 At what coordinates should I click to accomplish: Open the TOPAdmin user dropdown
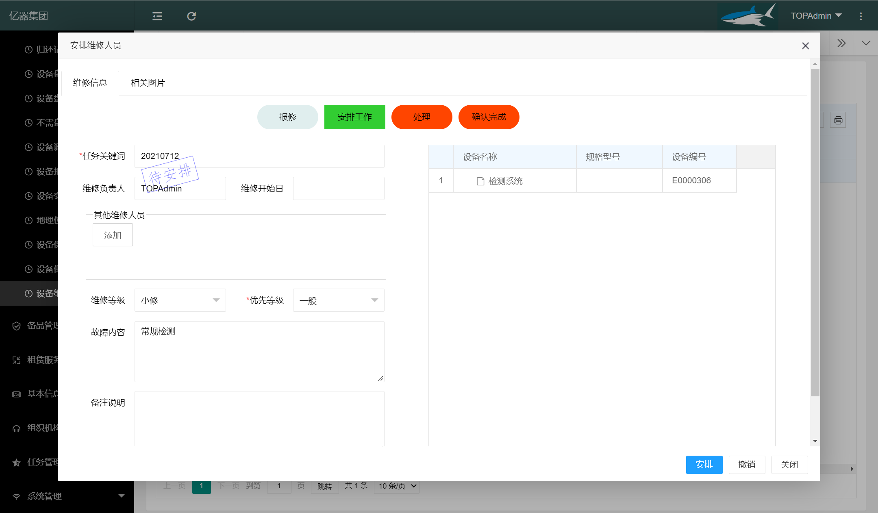point(816,15)
